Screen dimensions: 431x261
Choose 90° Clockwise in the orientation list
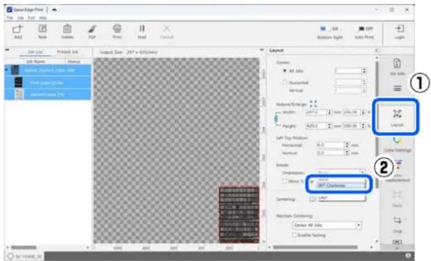(341, 186)
